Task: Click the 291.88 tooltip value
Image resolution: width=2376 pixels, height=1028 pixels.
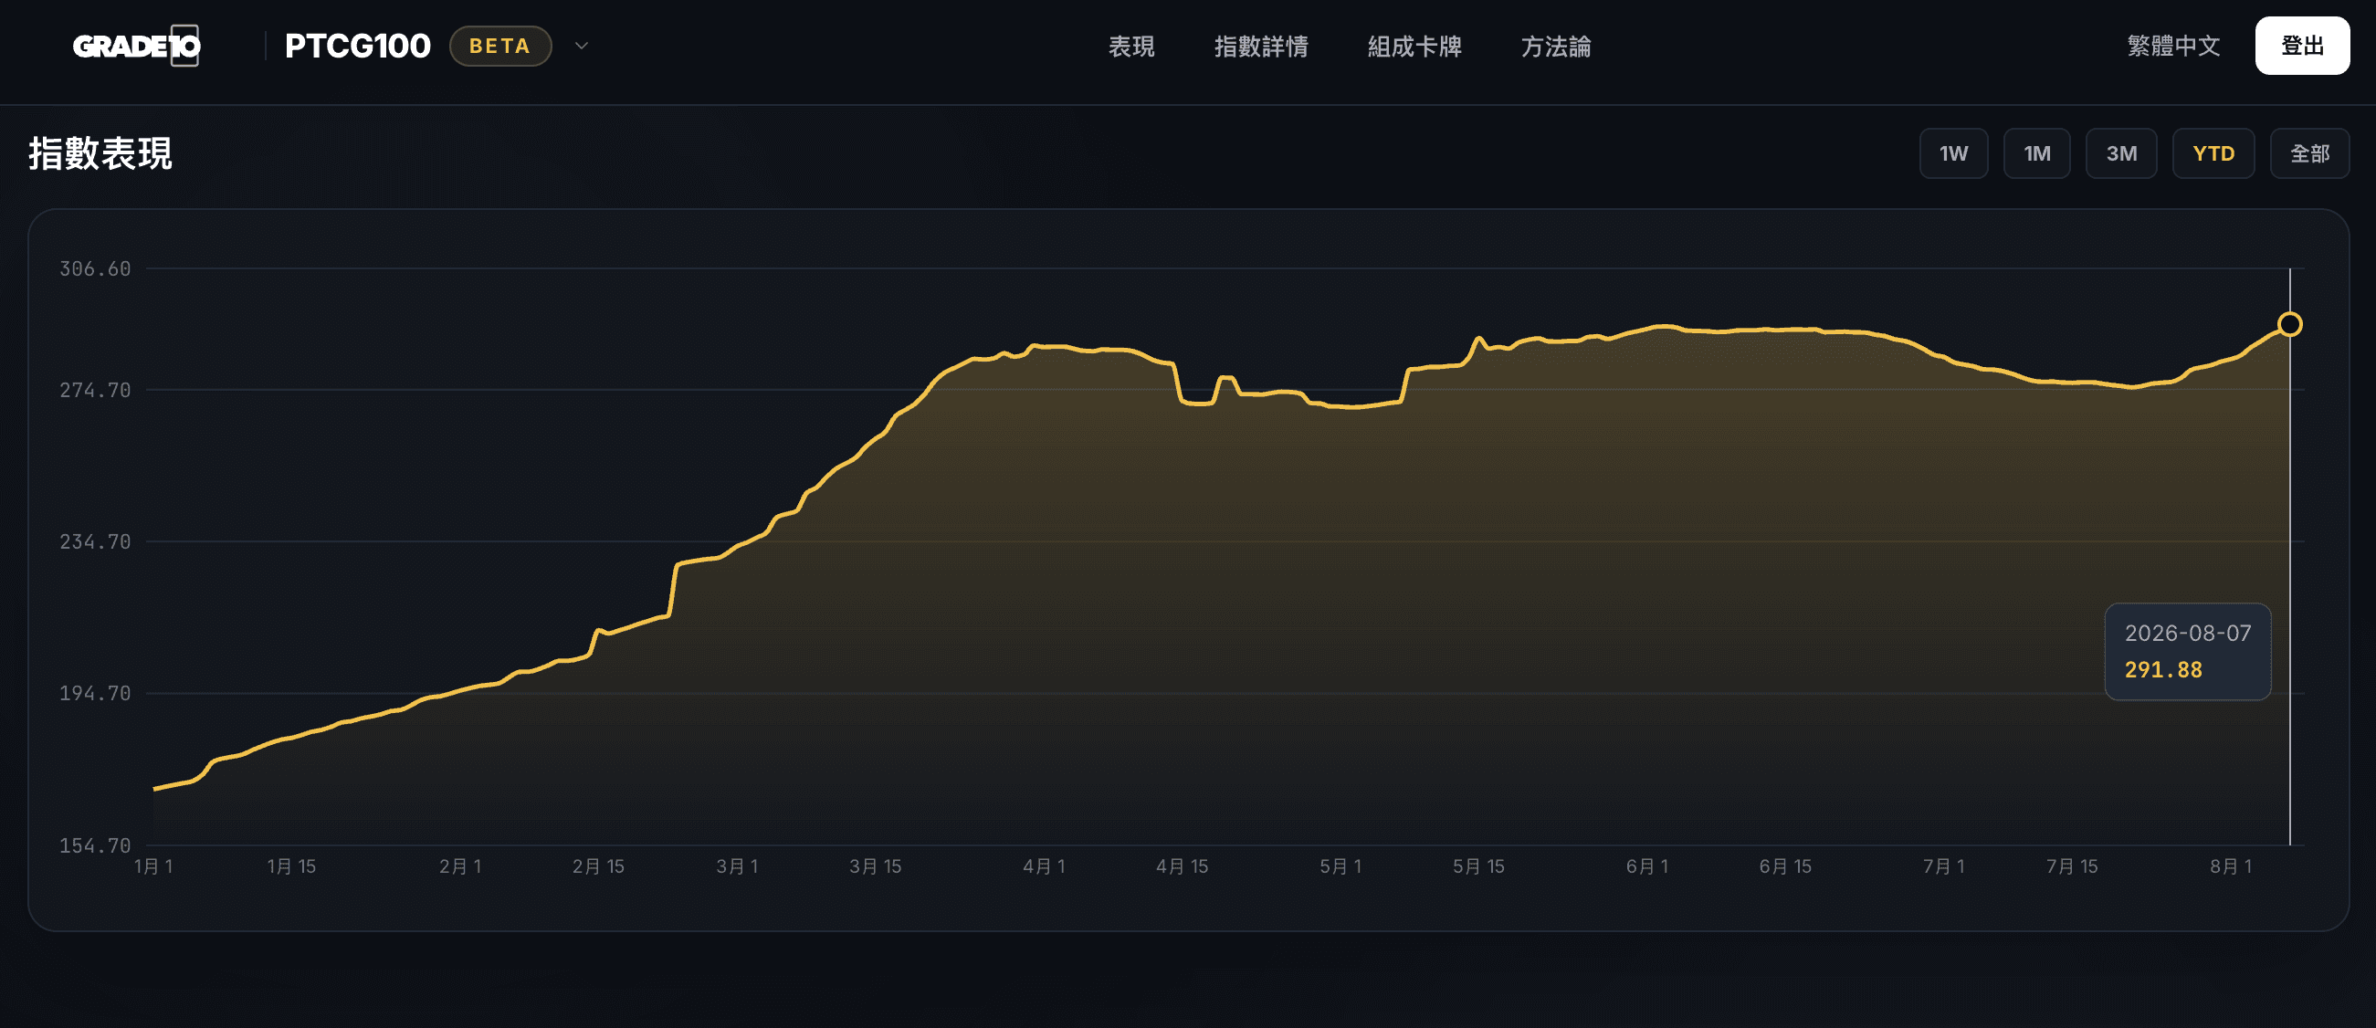Action: 2163,670
